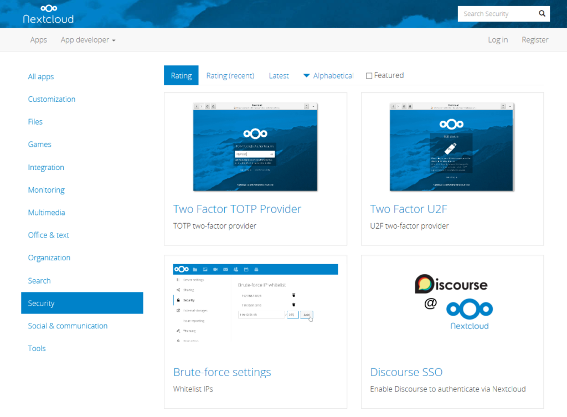Select All apps category
Viewport: 567px width, 417px height.
click(41, 76)
